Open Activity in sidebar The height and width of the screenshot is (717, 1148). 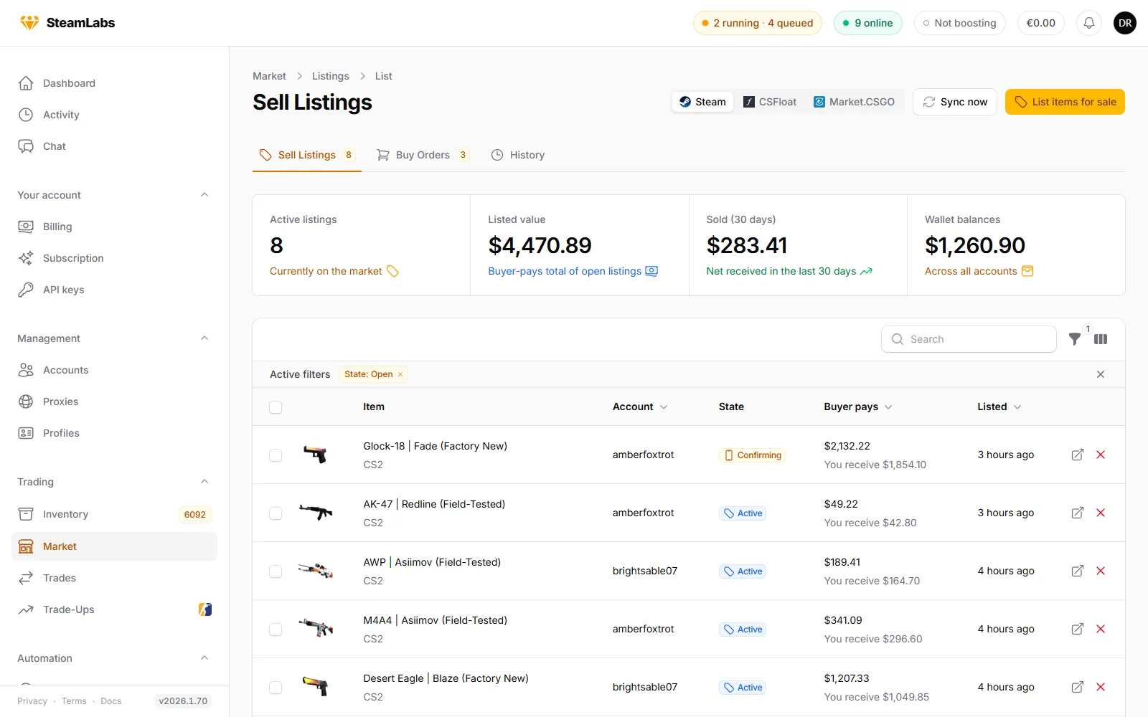pos(115,115)
